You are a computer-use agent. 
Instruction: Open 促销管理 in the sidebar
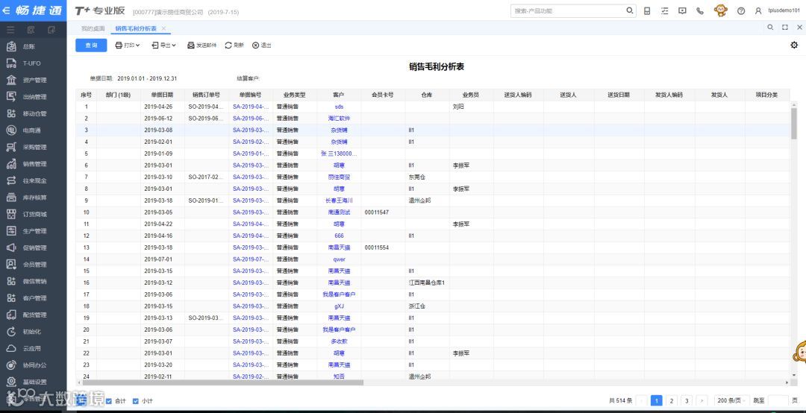(33, 248)
